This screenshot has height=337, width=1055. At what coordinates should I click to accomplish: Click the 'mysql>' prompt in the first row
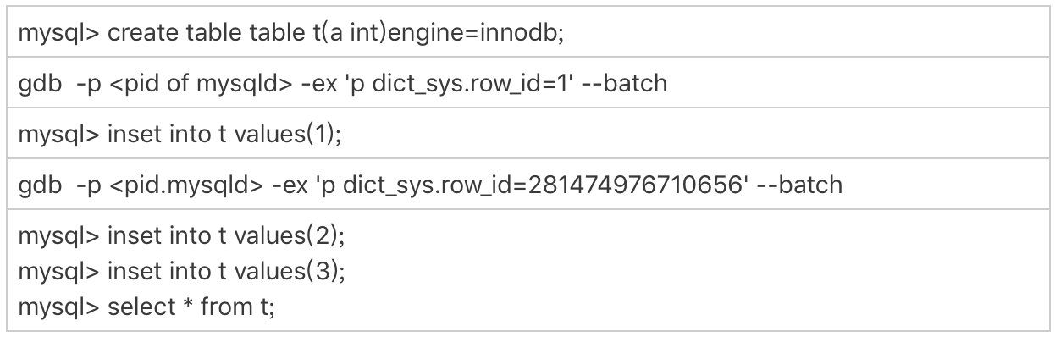pyautogui.click(x=58, y=34)
